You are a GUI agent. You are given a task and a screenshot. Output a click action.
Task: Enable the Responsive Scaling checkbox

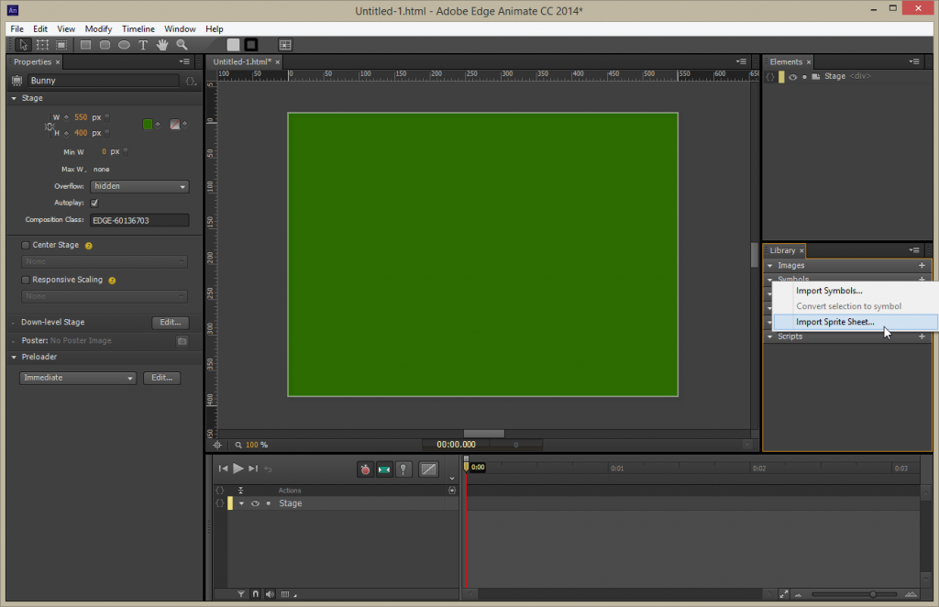tap(25, 281)
